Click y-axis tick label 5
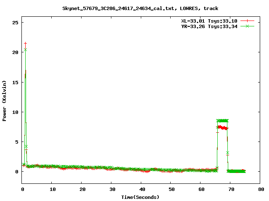 [17, 142]
